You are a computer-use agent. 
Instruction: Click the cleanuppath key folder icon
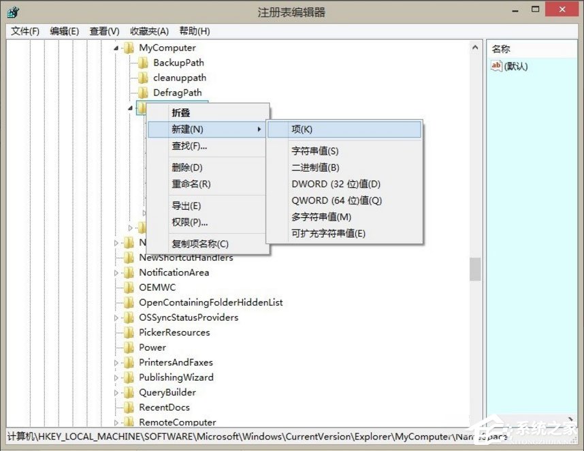point(144,78)
